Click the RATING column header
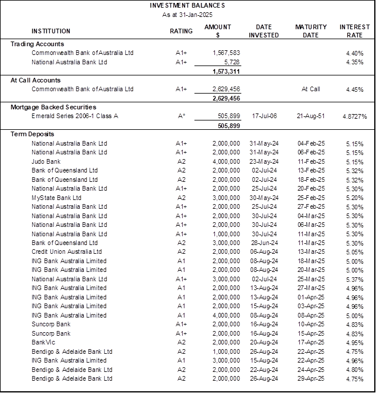Viewport: 376px width, 393px height. (x=181, y=31)
